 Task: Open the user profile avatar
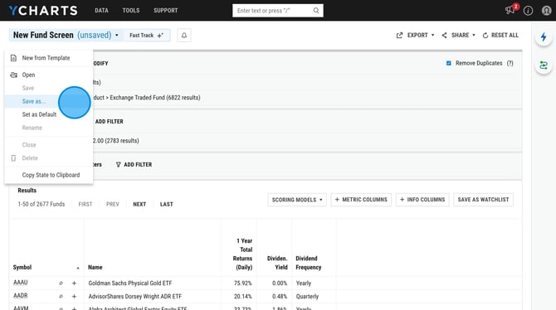click(546, 11)
